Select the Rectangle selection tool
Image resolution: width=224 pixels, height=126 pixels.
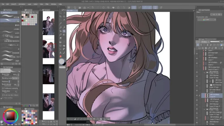click(x=60, y=20)
